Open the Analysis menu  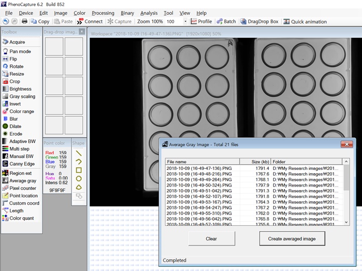149,13
